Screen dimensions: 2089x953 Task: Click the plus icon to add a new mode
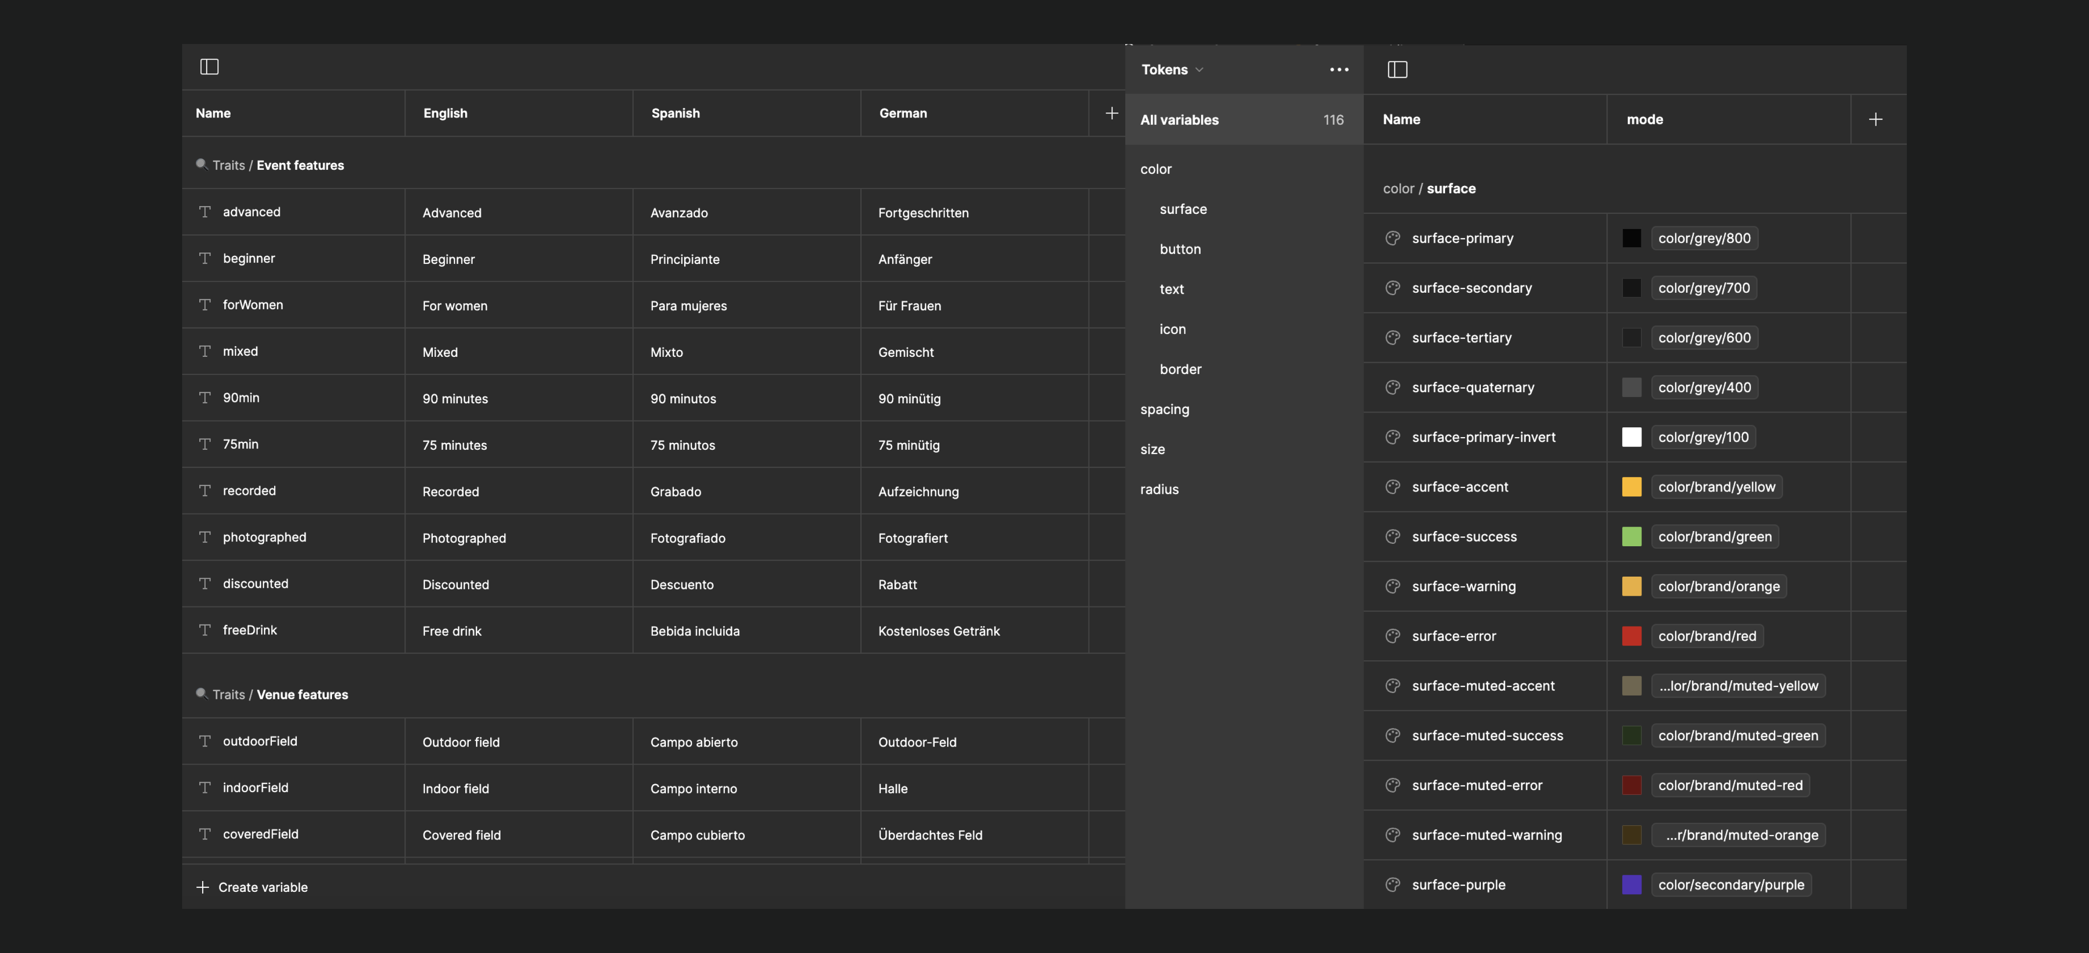(1875, 119)
